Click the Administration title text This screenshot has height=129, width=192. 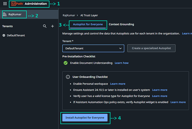(36, 4)
